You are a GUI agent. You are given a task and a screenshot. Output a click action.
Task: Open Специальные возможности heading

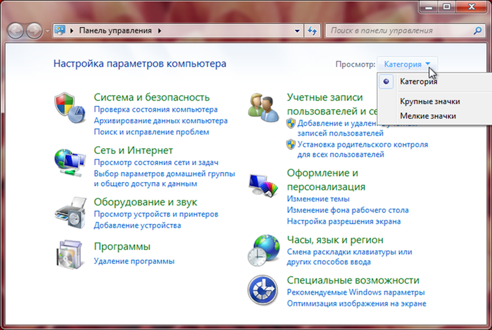pyautogui.click(x=353, y=280)
